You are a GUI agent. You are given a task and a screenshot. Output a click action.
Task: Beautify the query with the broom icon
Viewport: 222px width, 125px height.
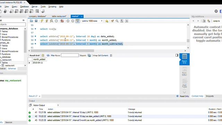coord(112,21)
